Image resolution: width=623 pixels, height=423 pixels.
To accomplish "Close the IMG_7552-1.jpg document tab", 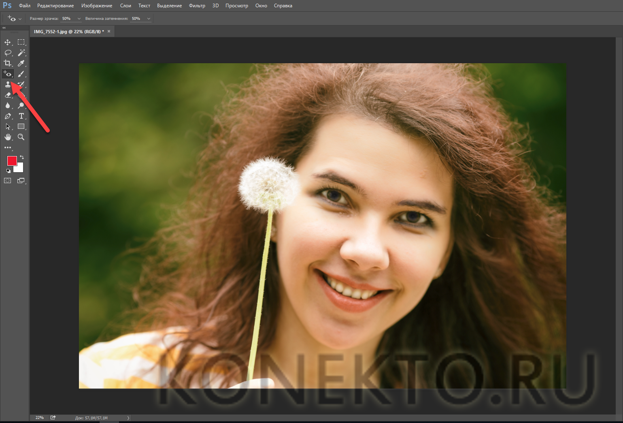I will (x=109, y=31).
